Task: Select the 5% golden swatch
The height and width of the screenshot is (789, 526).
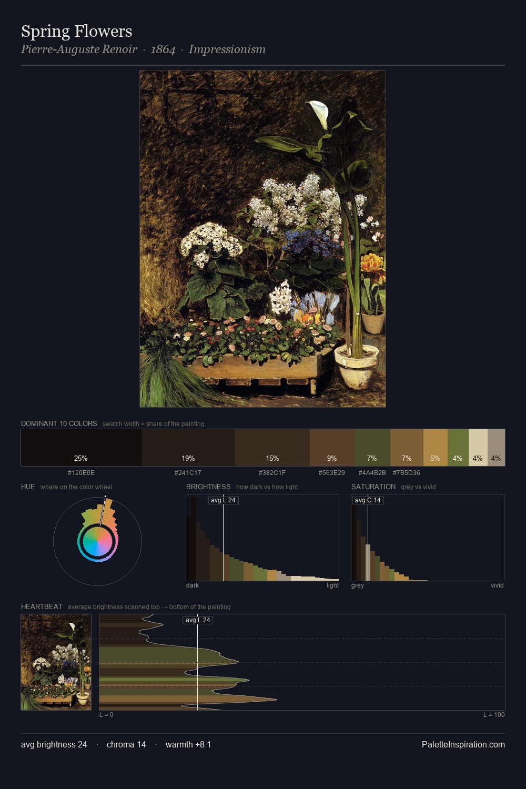Action: [436, 448]
